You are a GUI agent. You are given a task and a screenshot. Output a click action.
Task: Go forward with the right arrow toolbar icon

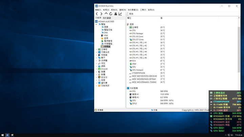(101, 14)
